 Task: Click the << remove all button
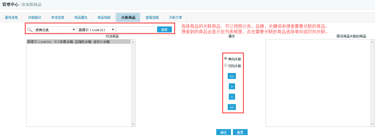pos(232,107)
